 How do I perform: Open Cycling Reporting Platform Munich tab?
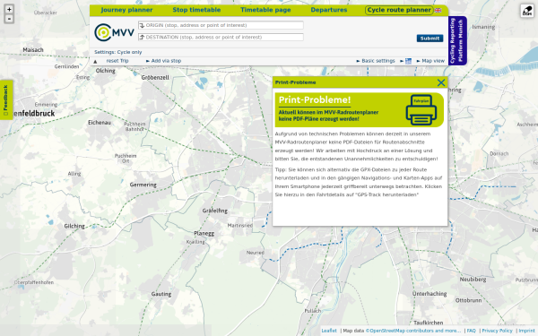pyautogui.click(x=457, y=40)
